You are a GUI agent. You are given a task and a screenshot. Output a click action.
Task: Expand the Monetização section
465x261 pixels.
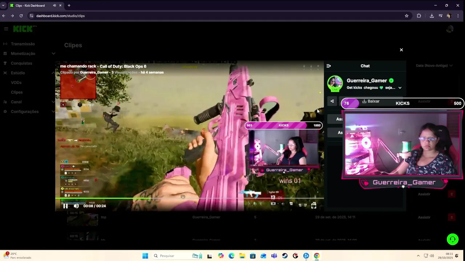point(53,54)
